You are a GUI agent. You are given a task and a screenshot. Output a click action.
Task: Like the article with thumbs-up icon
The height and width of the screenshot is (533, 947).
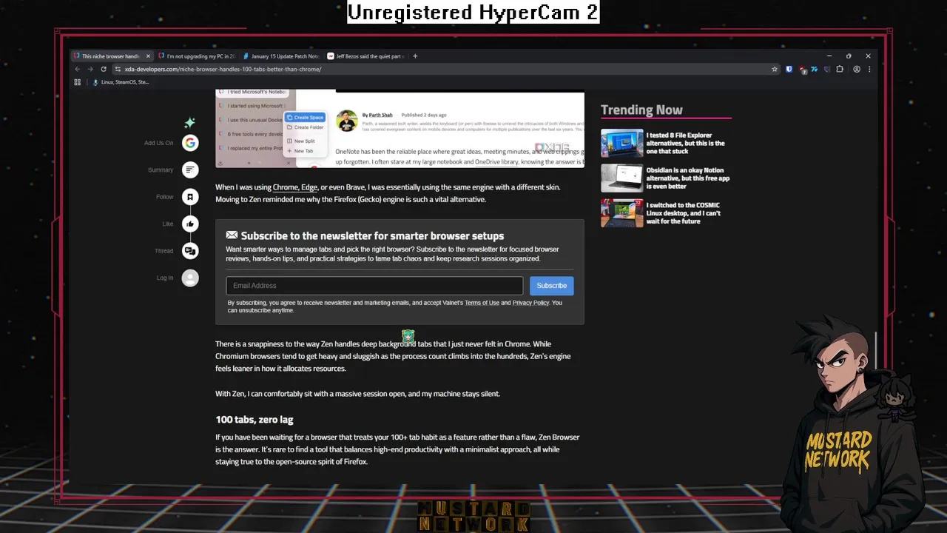click(x=190, y=224)
